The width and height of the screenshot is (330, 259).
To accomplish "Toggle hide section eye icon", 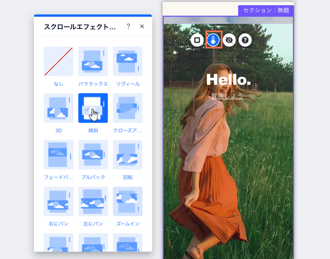I will (229, 40).
